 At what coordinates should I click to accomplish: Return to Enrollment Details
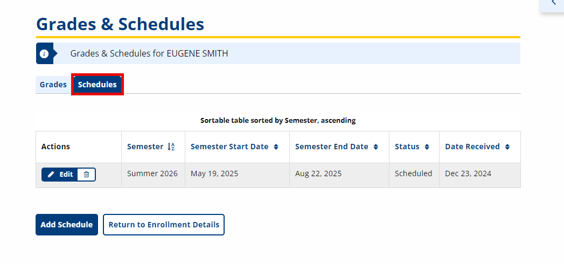[x=164, y=225]
